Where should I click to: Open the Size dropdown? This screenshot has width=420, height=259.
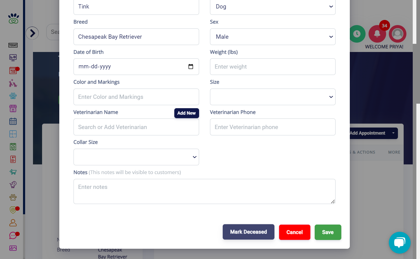tap(273, 97)
